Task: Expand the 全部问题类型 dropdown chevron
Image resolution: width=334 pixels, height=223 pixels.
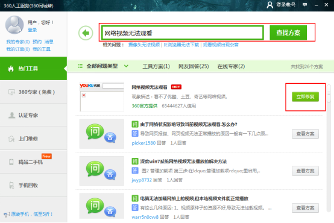Action: click(126, 66)
